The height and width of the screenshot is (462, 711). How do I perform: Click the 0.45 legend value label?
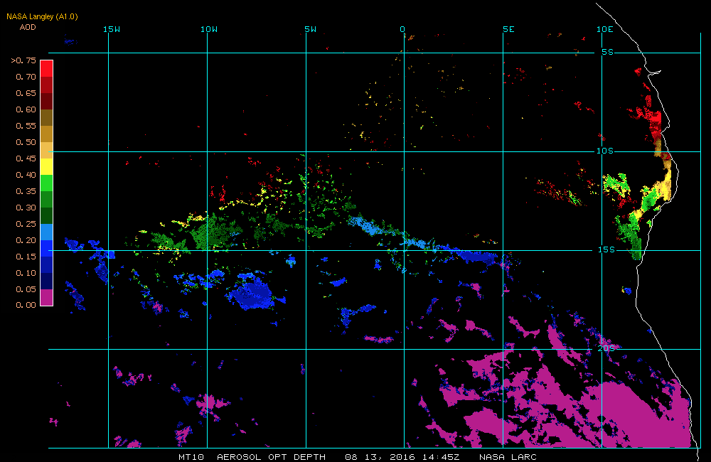point(26,159)
